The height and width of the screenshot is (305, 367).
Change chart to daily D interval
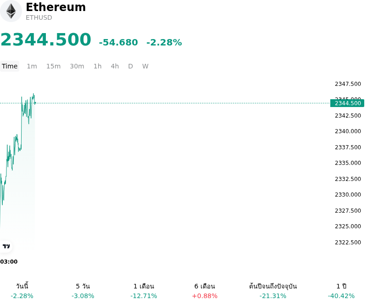(x=131, y=66)
